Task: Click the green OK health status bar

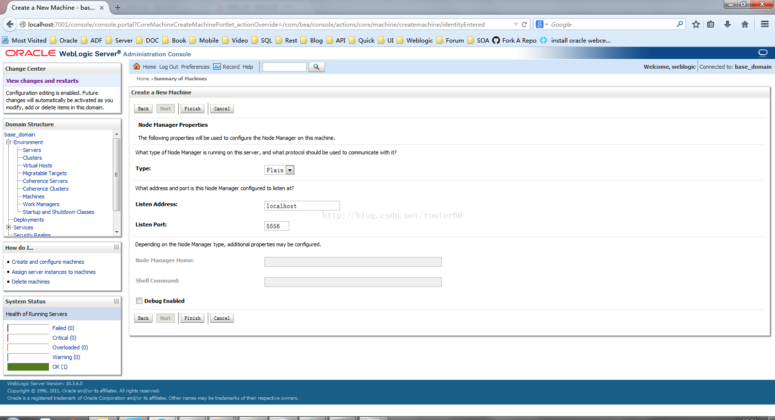Action: [29, 367]
